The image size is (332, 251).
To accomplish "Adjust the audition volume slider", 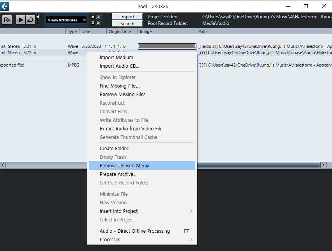I will [x=37, y=19].
